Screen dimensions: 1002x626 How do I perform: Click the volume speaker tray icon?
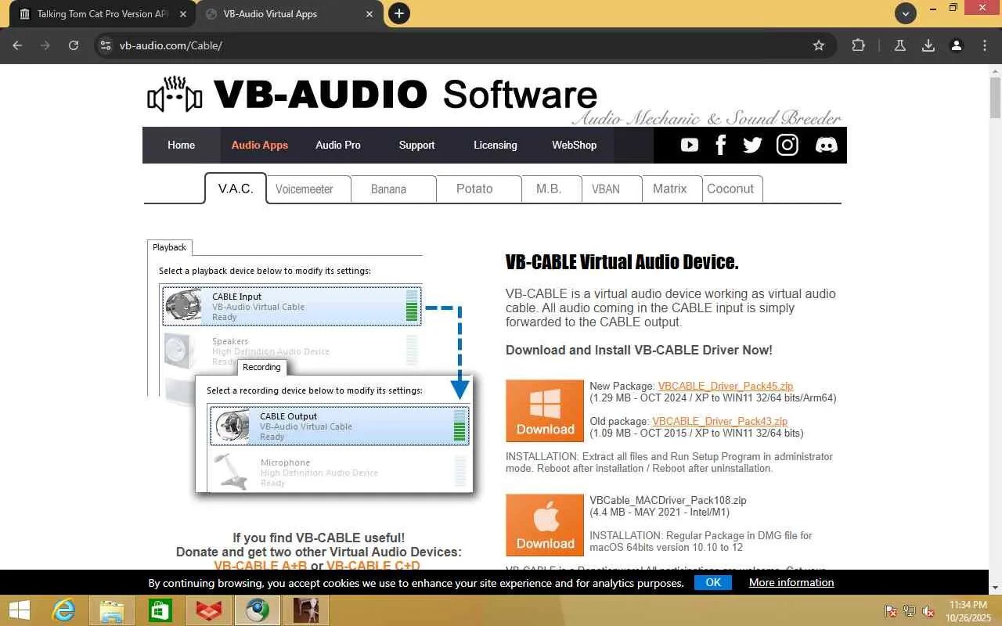(x=928, y=611)
